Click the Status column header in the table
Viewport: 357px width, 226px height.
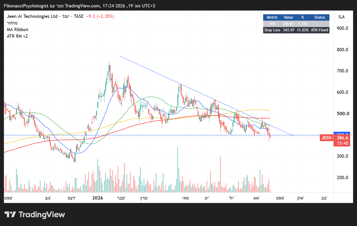click(x=320, y=17)
